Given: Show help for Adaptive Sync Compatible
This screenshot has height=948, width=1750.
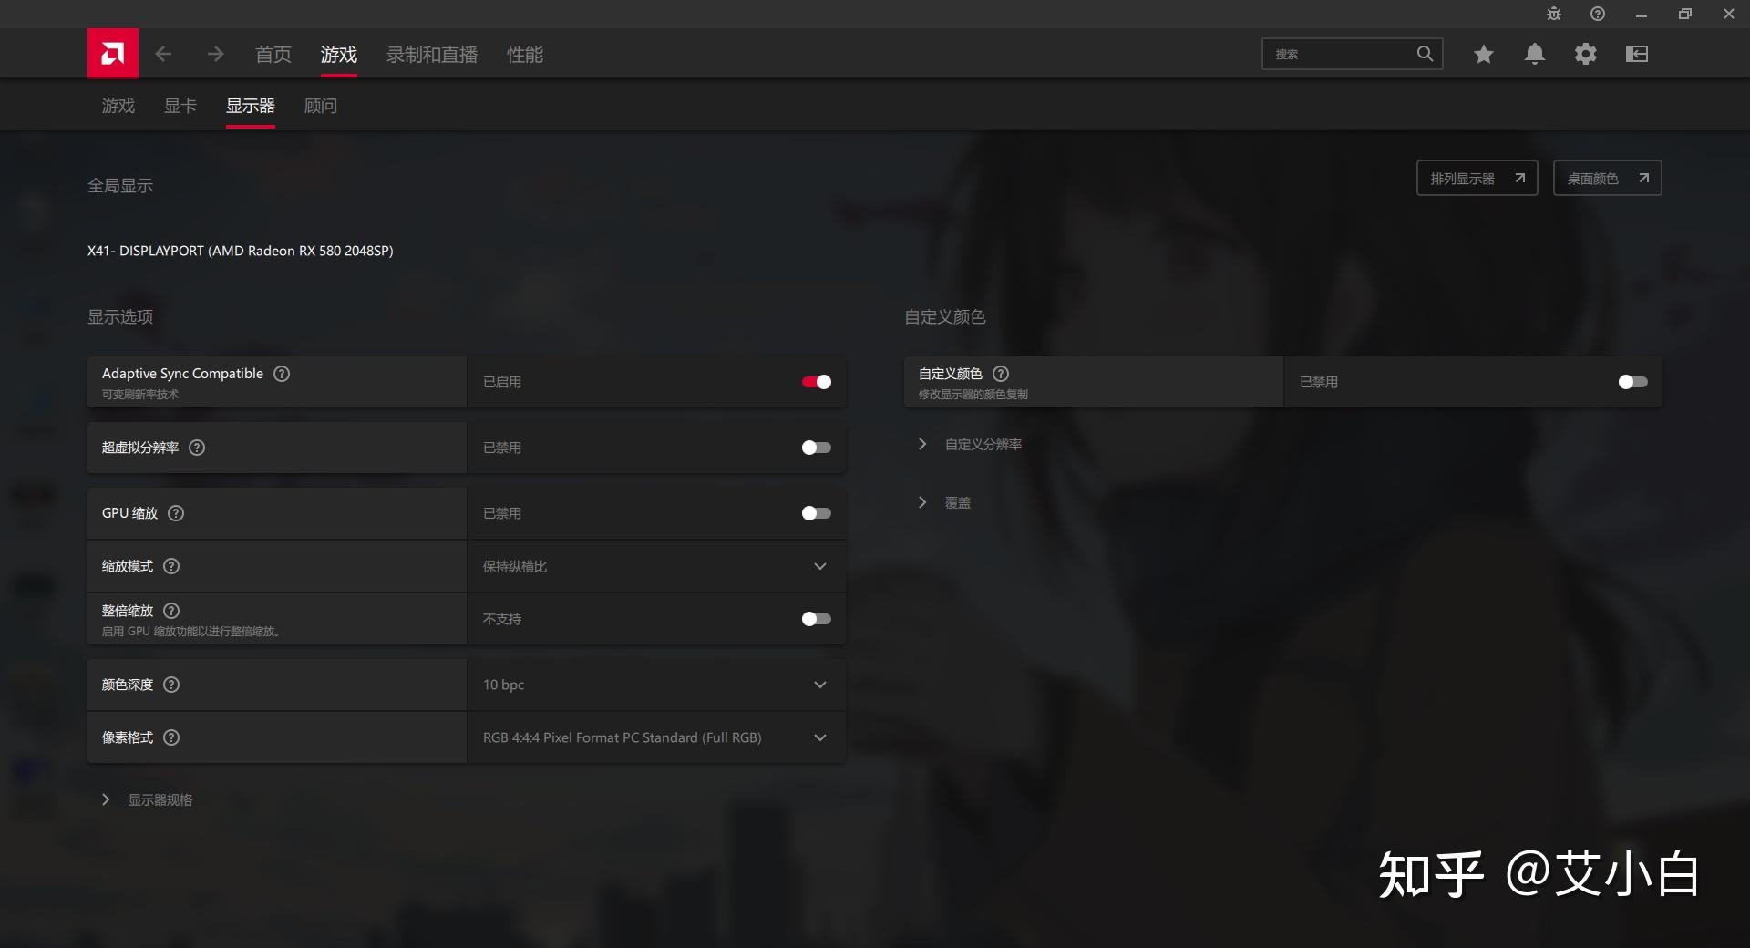Looking at the screenshot, I should pyautogui.click(x=282, y=374).
